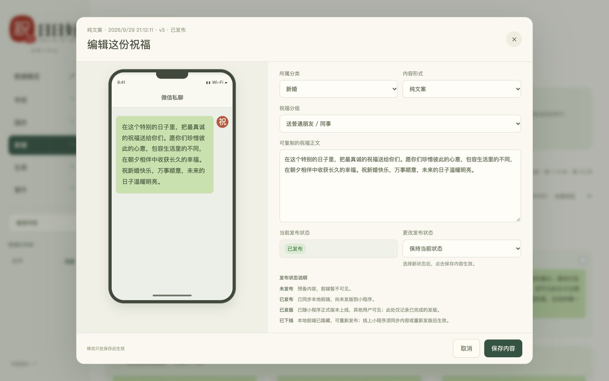
Task: Click the 微信私聊 title in phone preview
Action: [x=172, y=98]
